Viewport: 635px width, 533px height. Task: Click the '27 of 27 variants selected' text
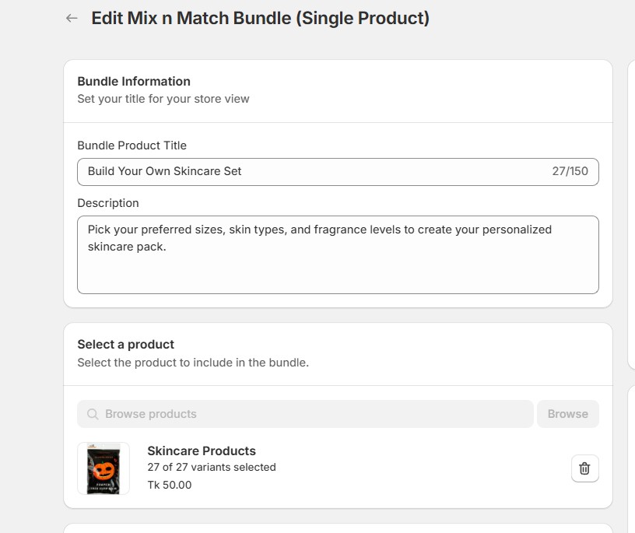point(212,468)
